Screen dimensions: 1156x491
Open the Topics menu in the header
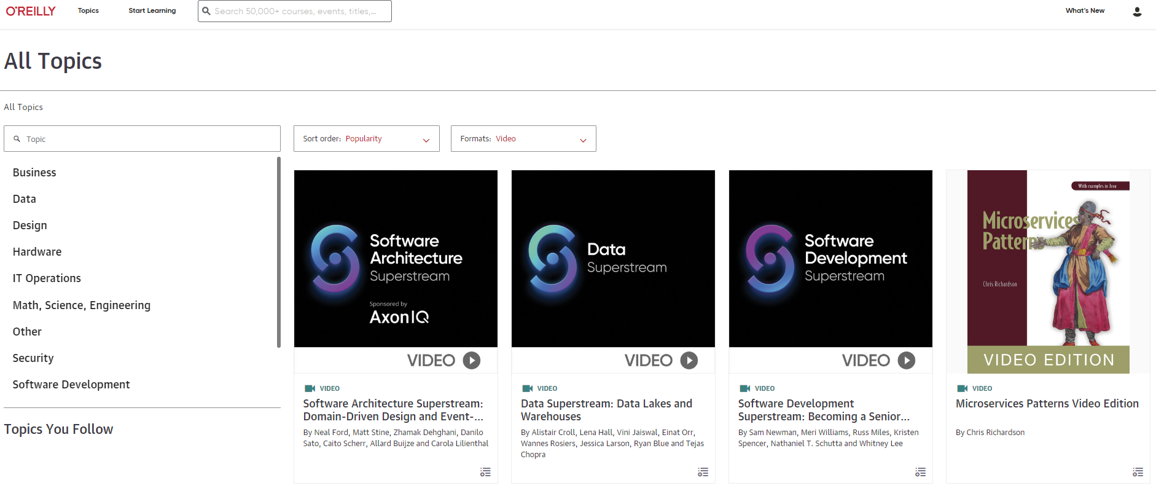tap(88, 11)
